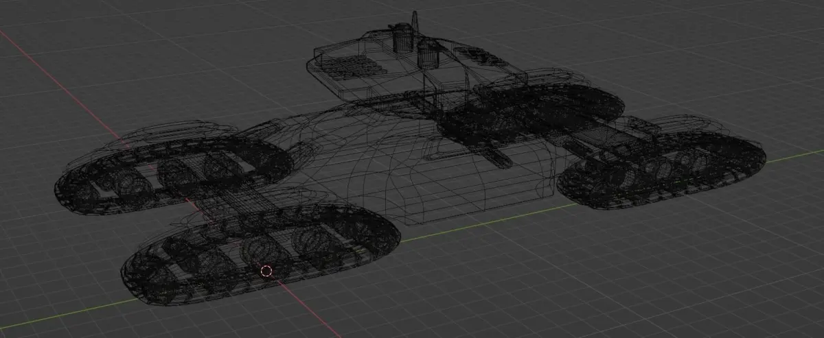Click the red-white 3D cursor circle
The height and width of the screenshot is (338, 824).
[266, 271]
